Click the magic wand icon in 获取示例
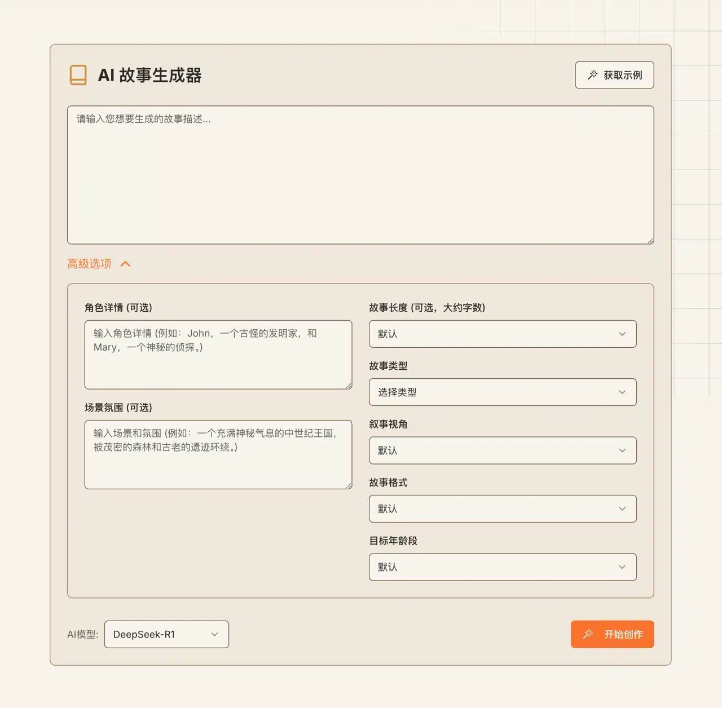 [x=592, y=75]
